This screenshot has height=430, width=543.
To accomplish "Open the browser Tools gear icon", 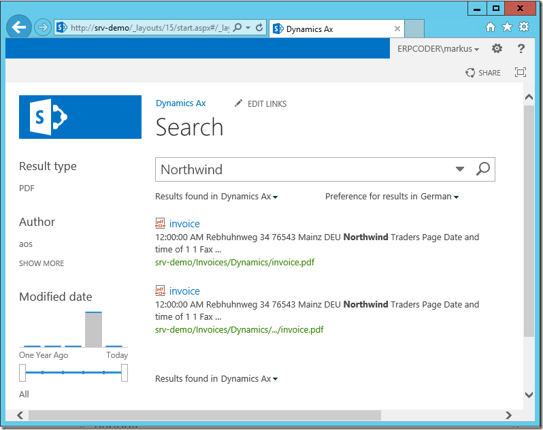I will pyautogui.click(x=524, y=27).
